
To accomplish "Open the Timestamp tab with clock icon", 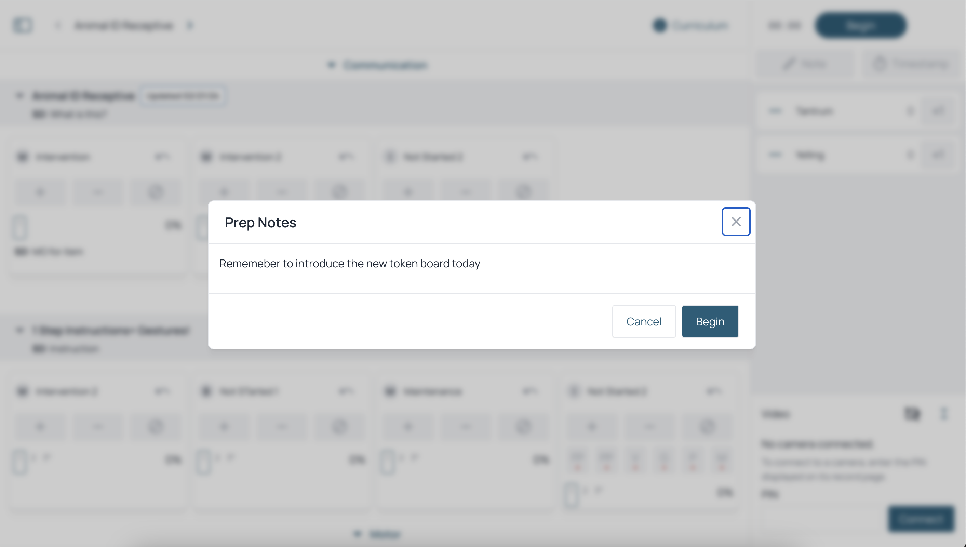I will [911, 64].
